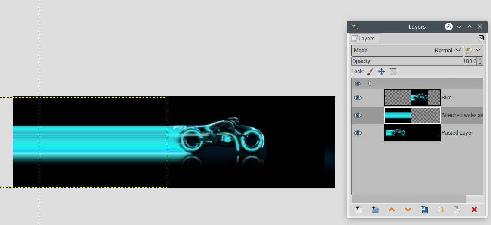
Task: Open the layer Mode dropdown
Action: coord(407,50)
